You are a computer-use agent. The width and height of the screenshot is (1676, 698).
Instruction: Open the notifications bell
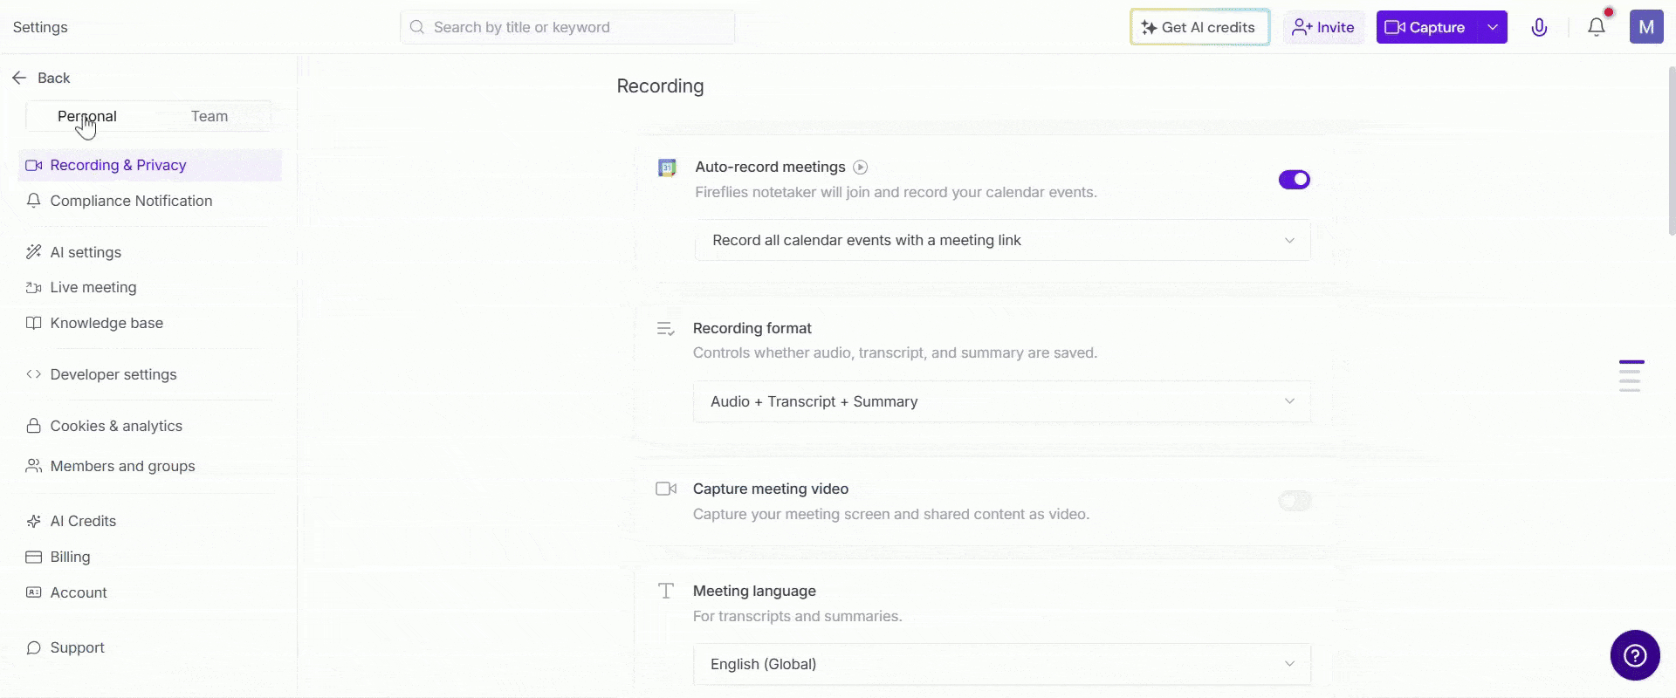point(1596,27)
